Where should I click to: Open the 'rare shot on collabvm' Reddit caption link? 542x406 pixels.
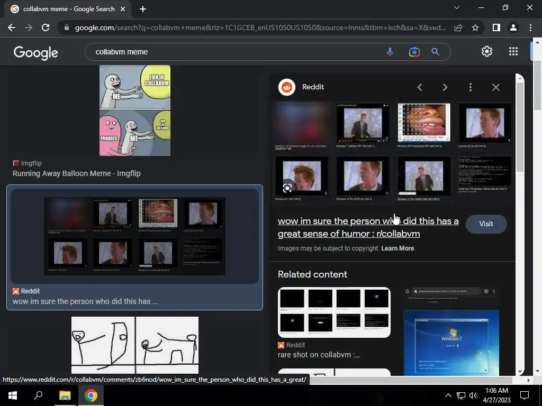point(319,355)
